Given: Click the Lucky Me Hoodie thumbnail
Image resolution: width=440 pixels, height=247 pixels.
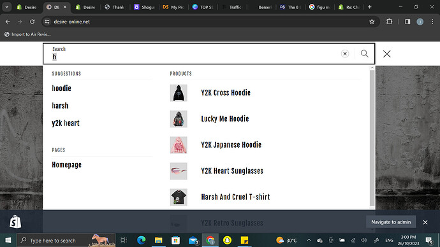Looking at the screenshot, I should pyautogui.click(x=179, y=119).
